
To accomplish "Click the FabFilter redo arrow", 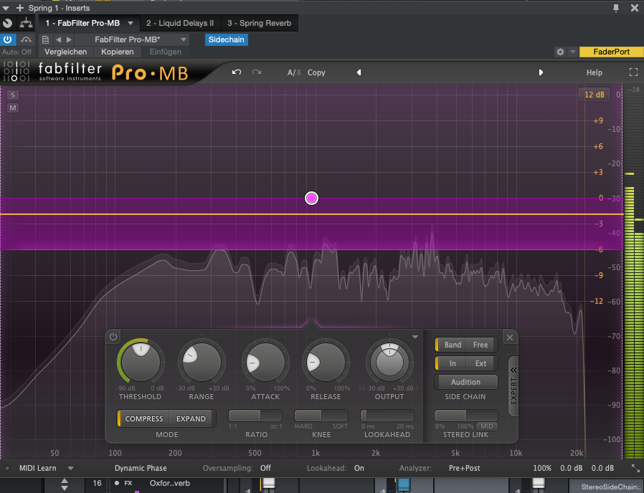I will (257, 72).
